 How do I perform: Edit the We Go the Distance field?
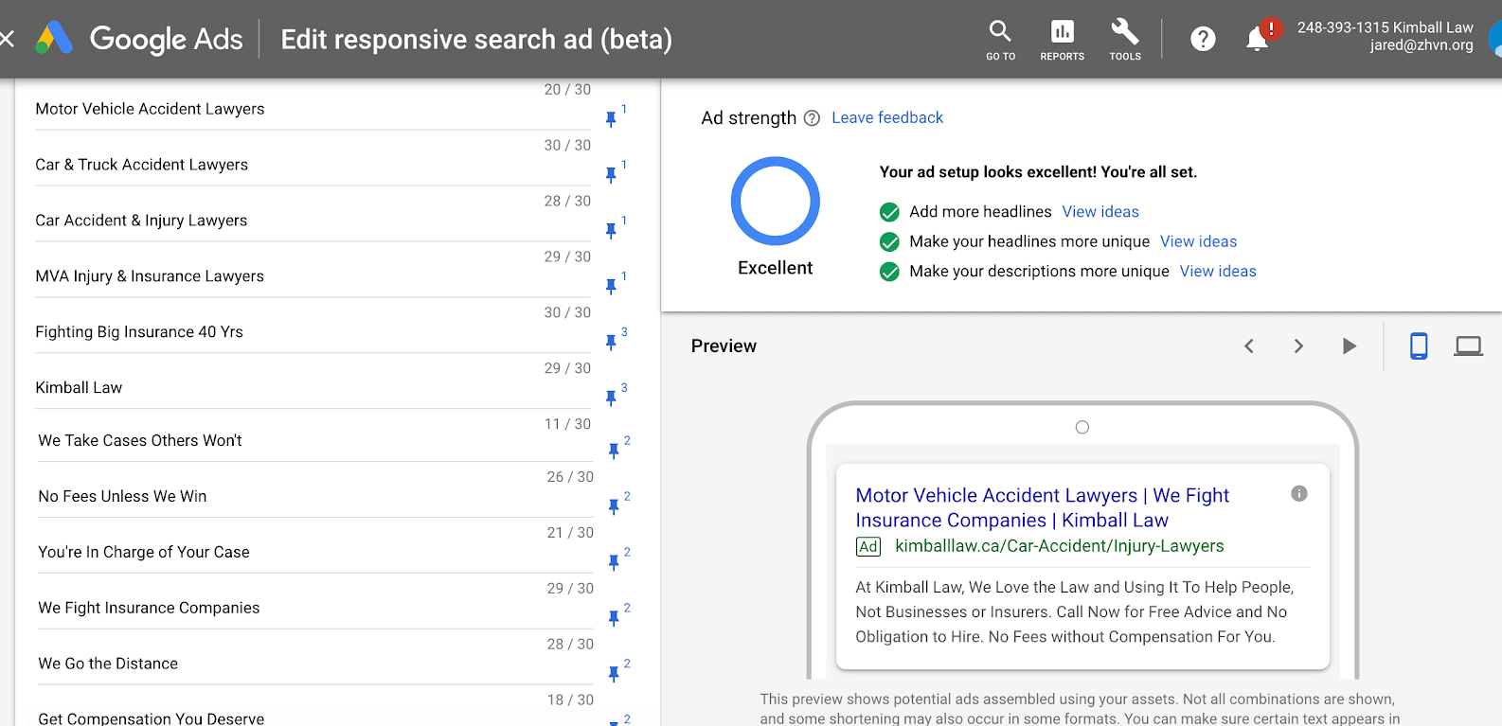315,664
